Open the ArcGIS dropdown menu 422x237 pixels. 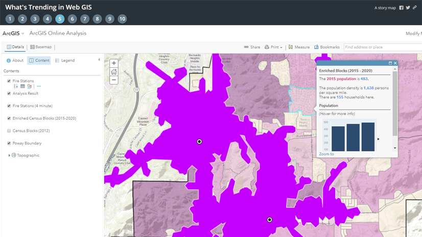[13, 33]
